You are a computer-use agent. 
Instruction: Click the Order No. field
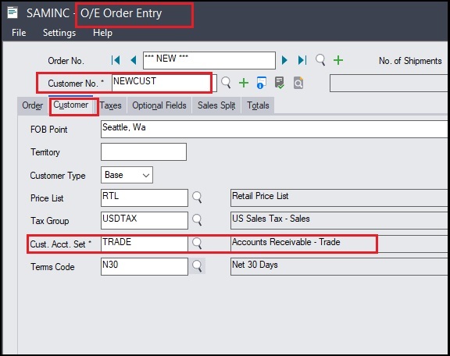click(x=209, y=60)
